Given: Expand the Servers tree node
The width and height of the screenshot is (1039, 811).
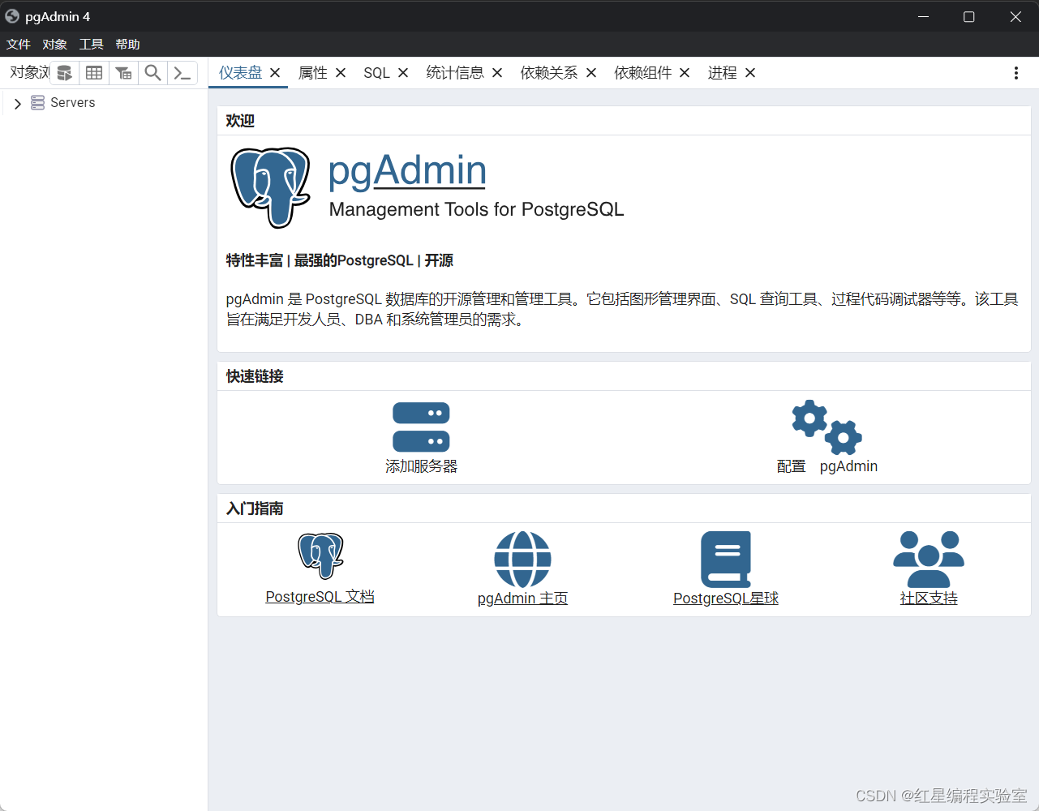Looking at the screenshot, I should tap(18, 104).
